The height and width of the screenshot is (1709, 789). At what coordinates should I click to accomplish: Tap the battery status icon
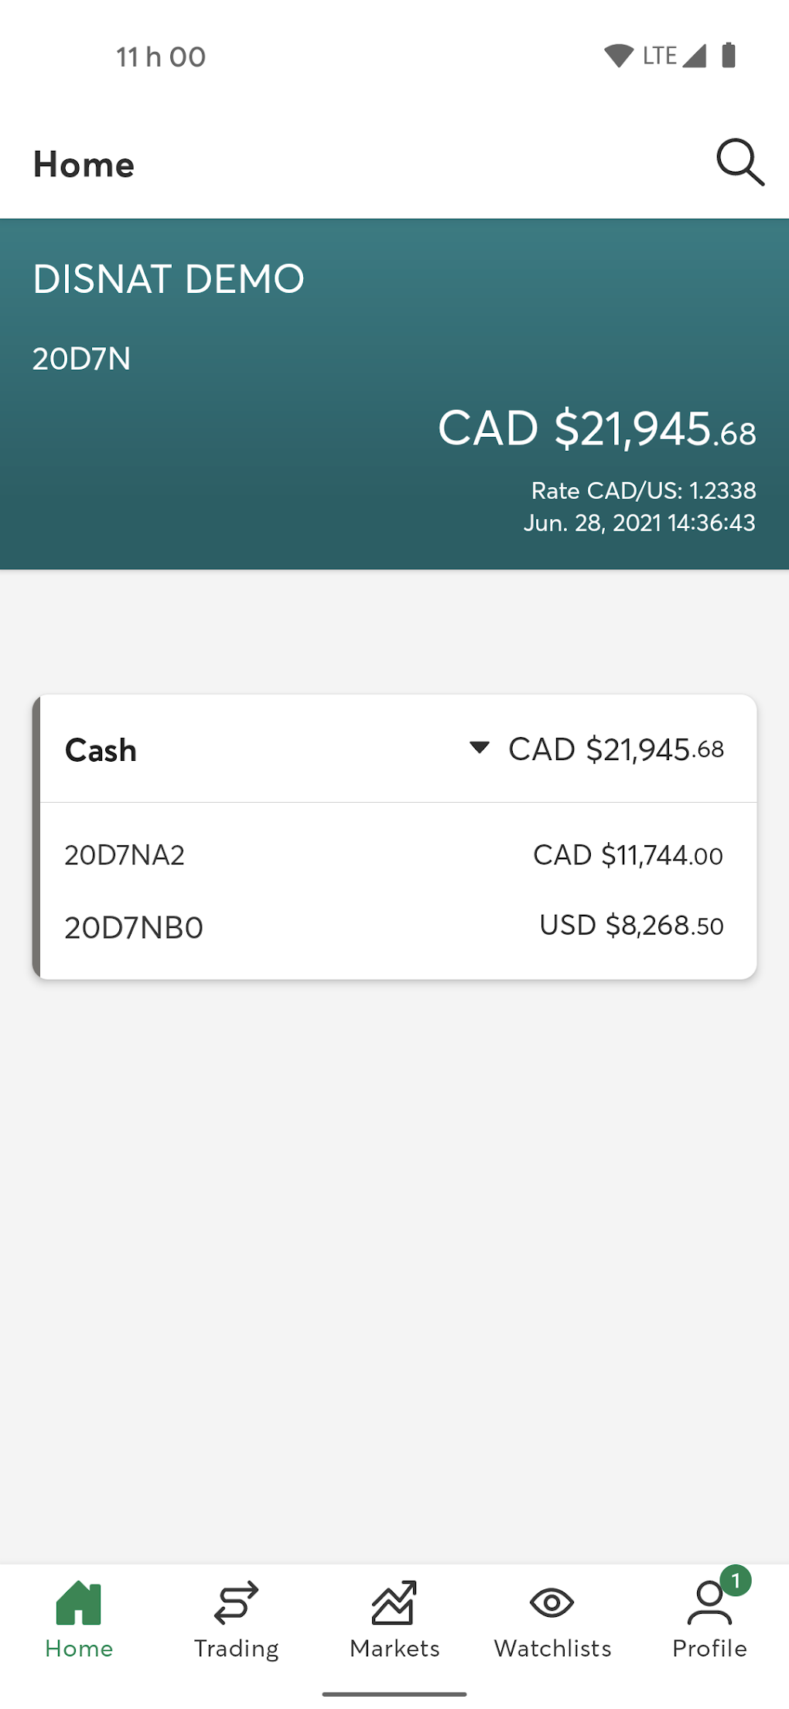728,56
